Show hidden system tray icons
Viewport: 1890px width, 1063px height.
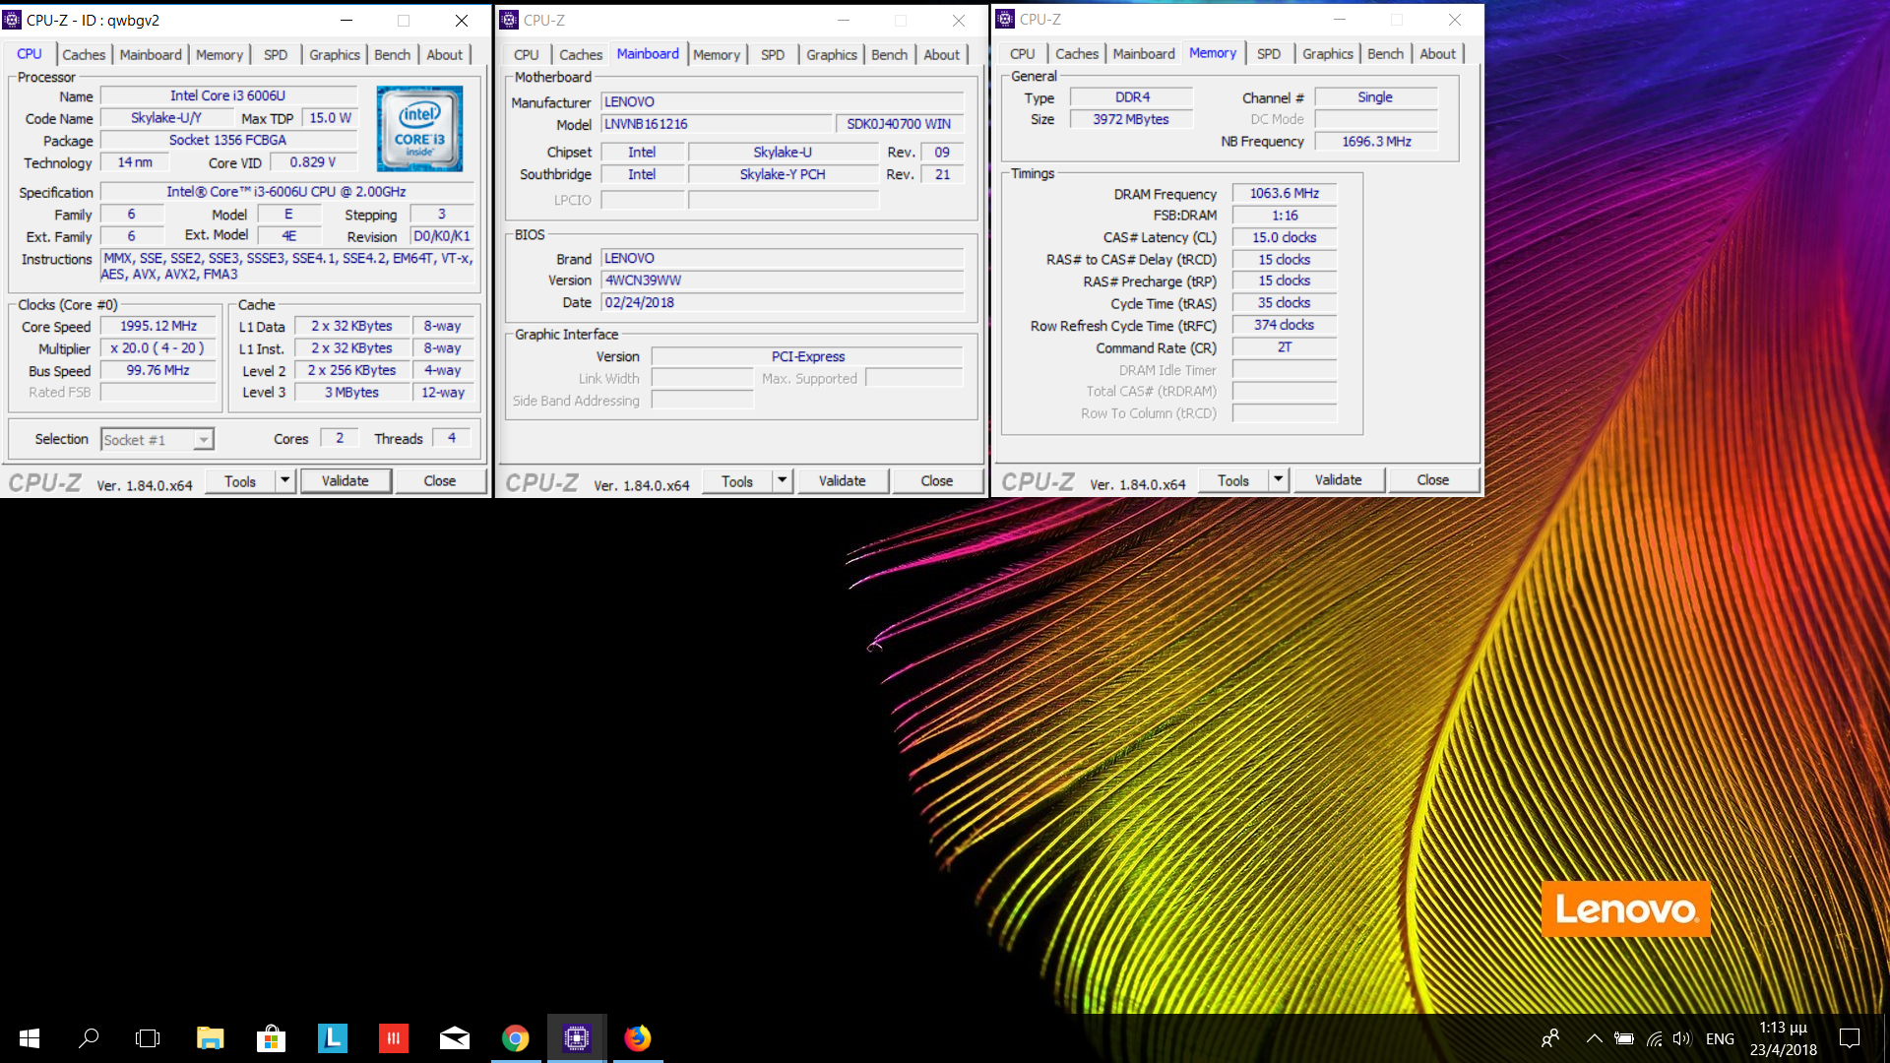coord(1594,1038)
